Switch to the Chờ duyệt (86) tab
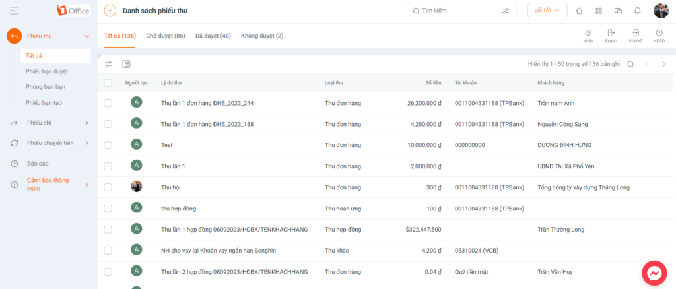Image resolution: width=676 pixels, height=289 pixels. coord(166,36)
